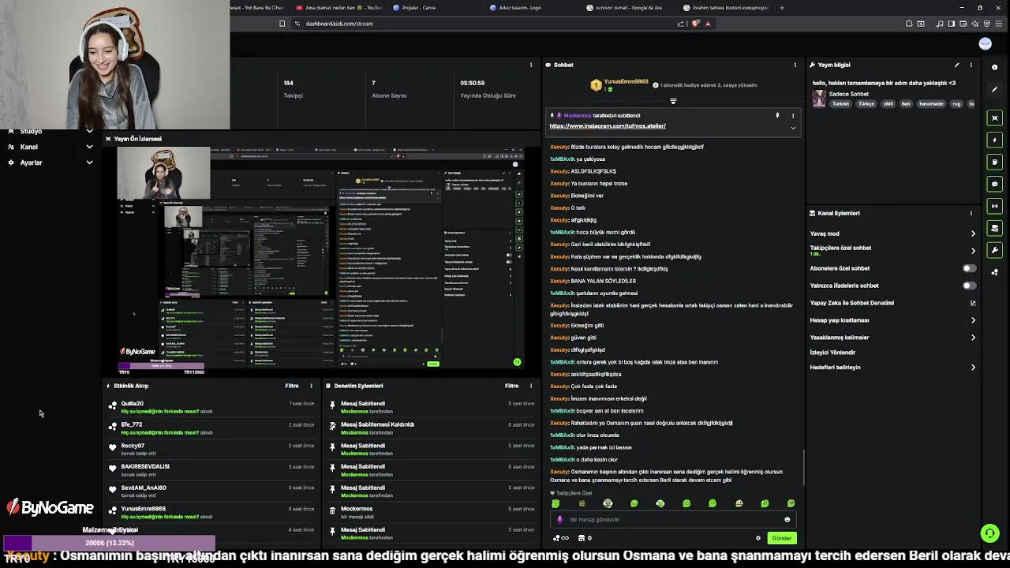
Task: Open Etkinlik Akışı three-dot menu
Action: coord(311,386)
